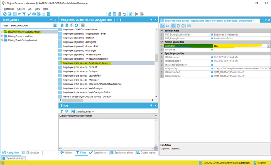
Task: Collapse the Foreign Keys section
Action: coord(162,31)
